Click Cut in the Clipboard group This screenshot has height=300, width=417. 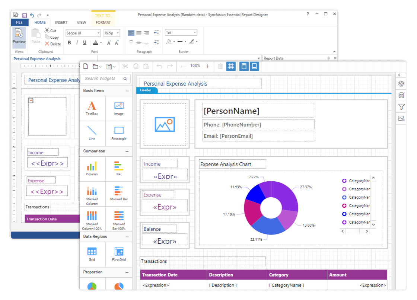51,31
